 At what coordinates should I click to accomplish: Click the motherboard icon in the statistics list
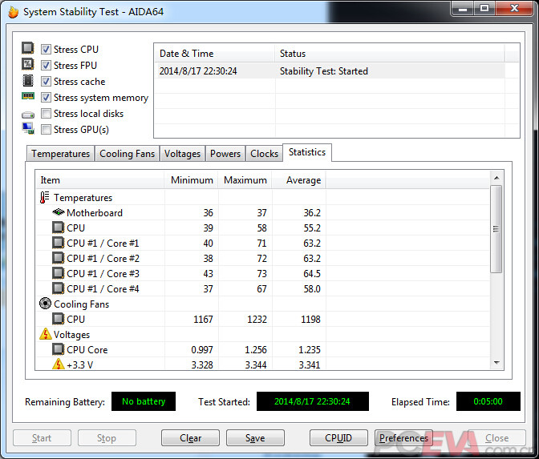pyautogui.click(x=59, y=212)
